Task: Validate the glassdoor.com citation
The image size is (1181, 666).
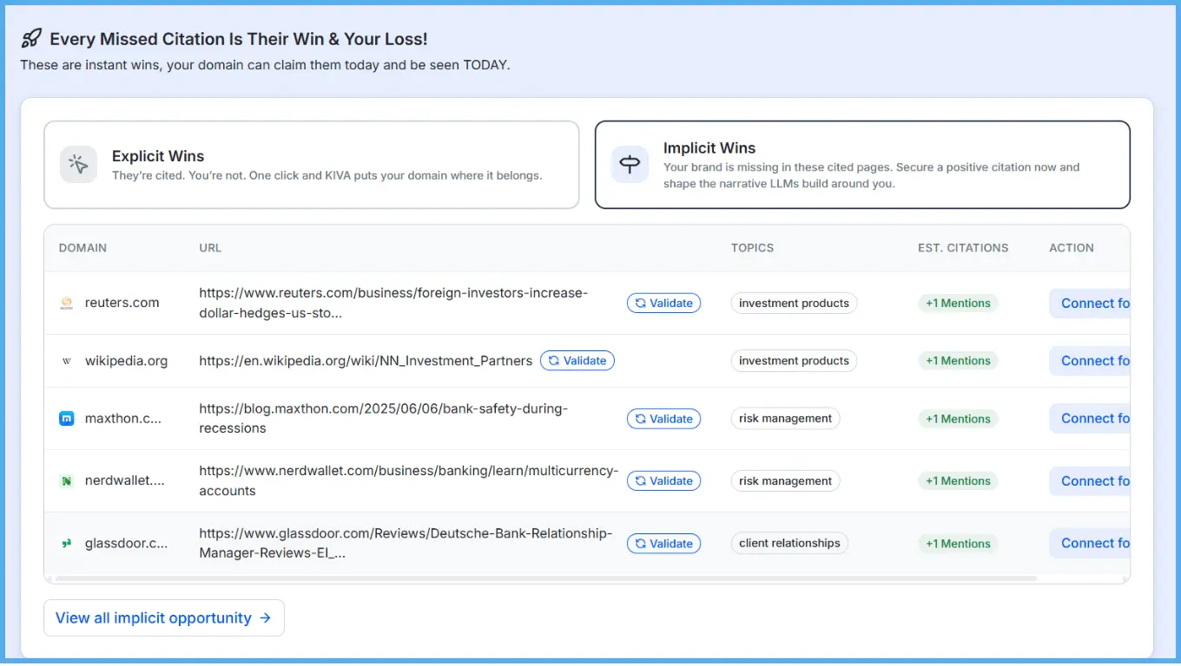Action: [x=663, y=543]
